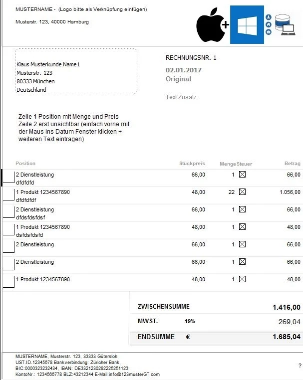Click the small blue user profile circle icon
Viewport: 303px width, 380px height.
coord(269,17)
